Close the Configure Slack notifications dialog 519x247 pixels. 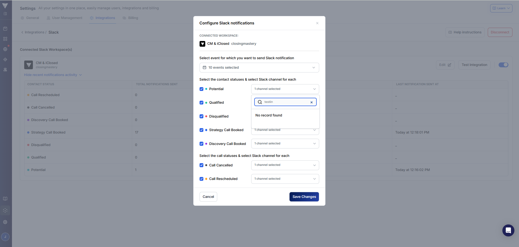click(x=317, y=23)
